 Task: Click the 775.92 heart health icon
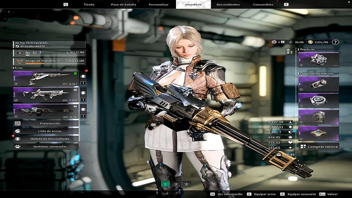(x=290, y=143)
